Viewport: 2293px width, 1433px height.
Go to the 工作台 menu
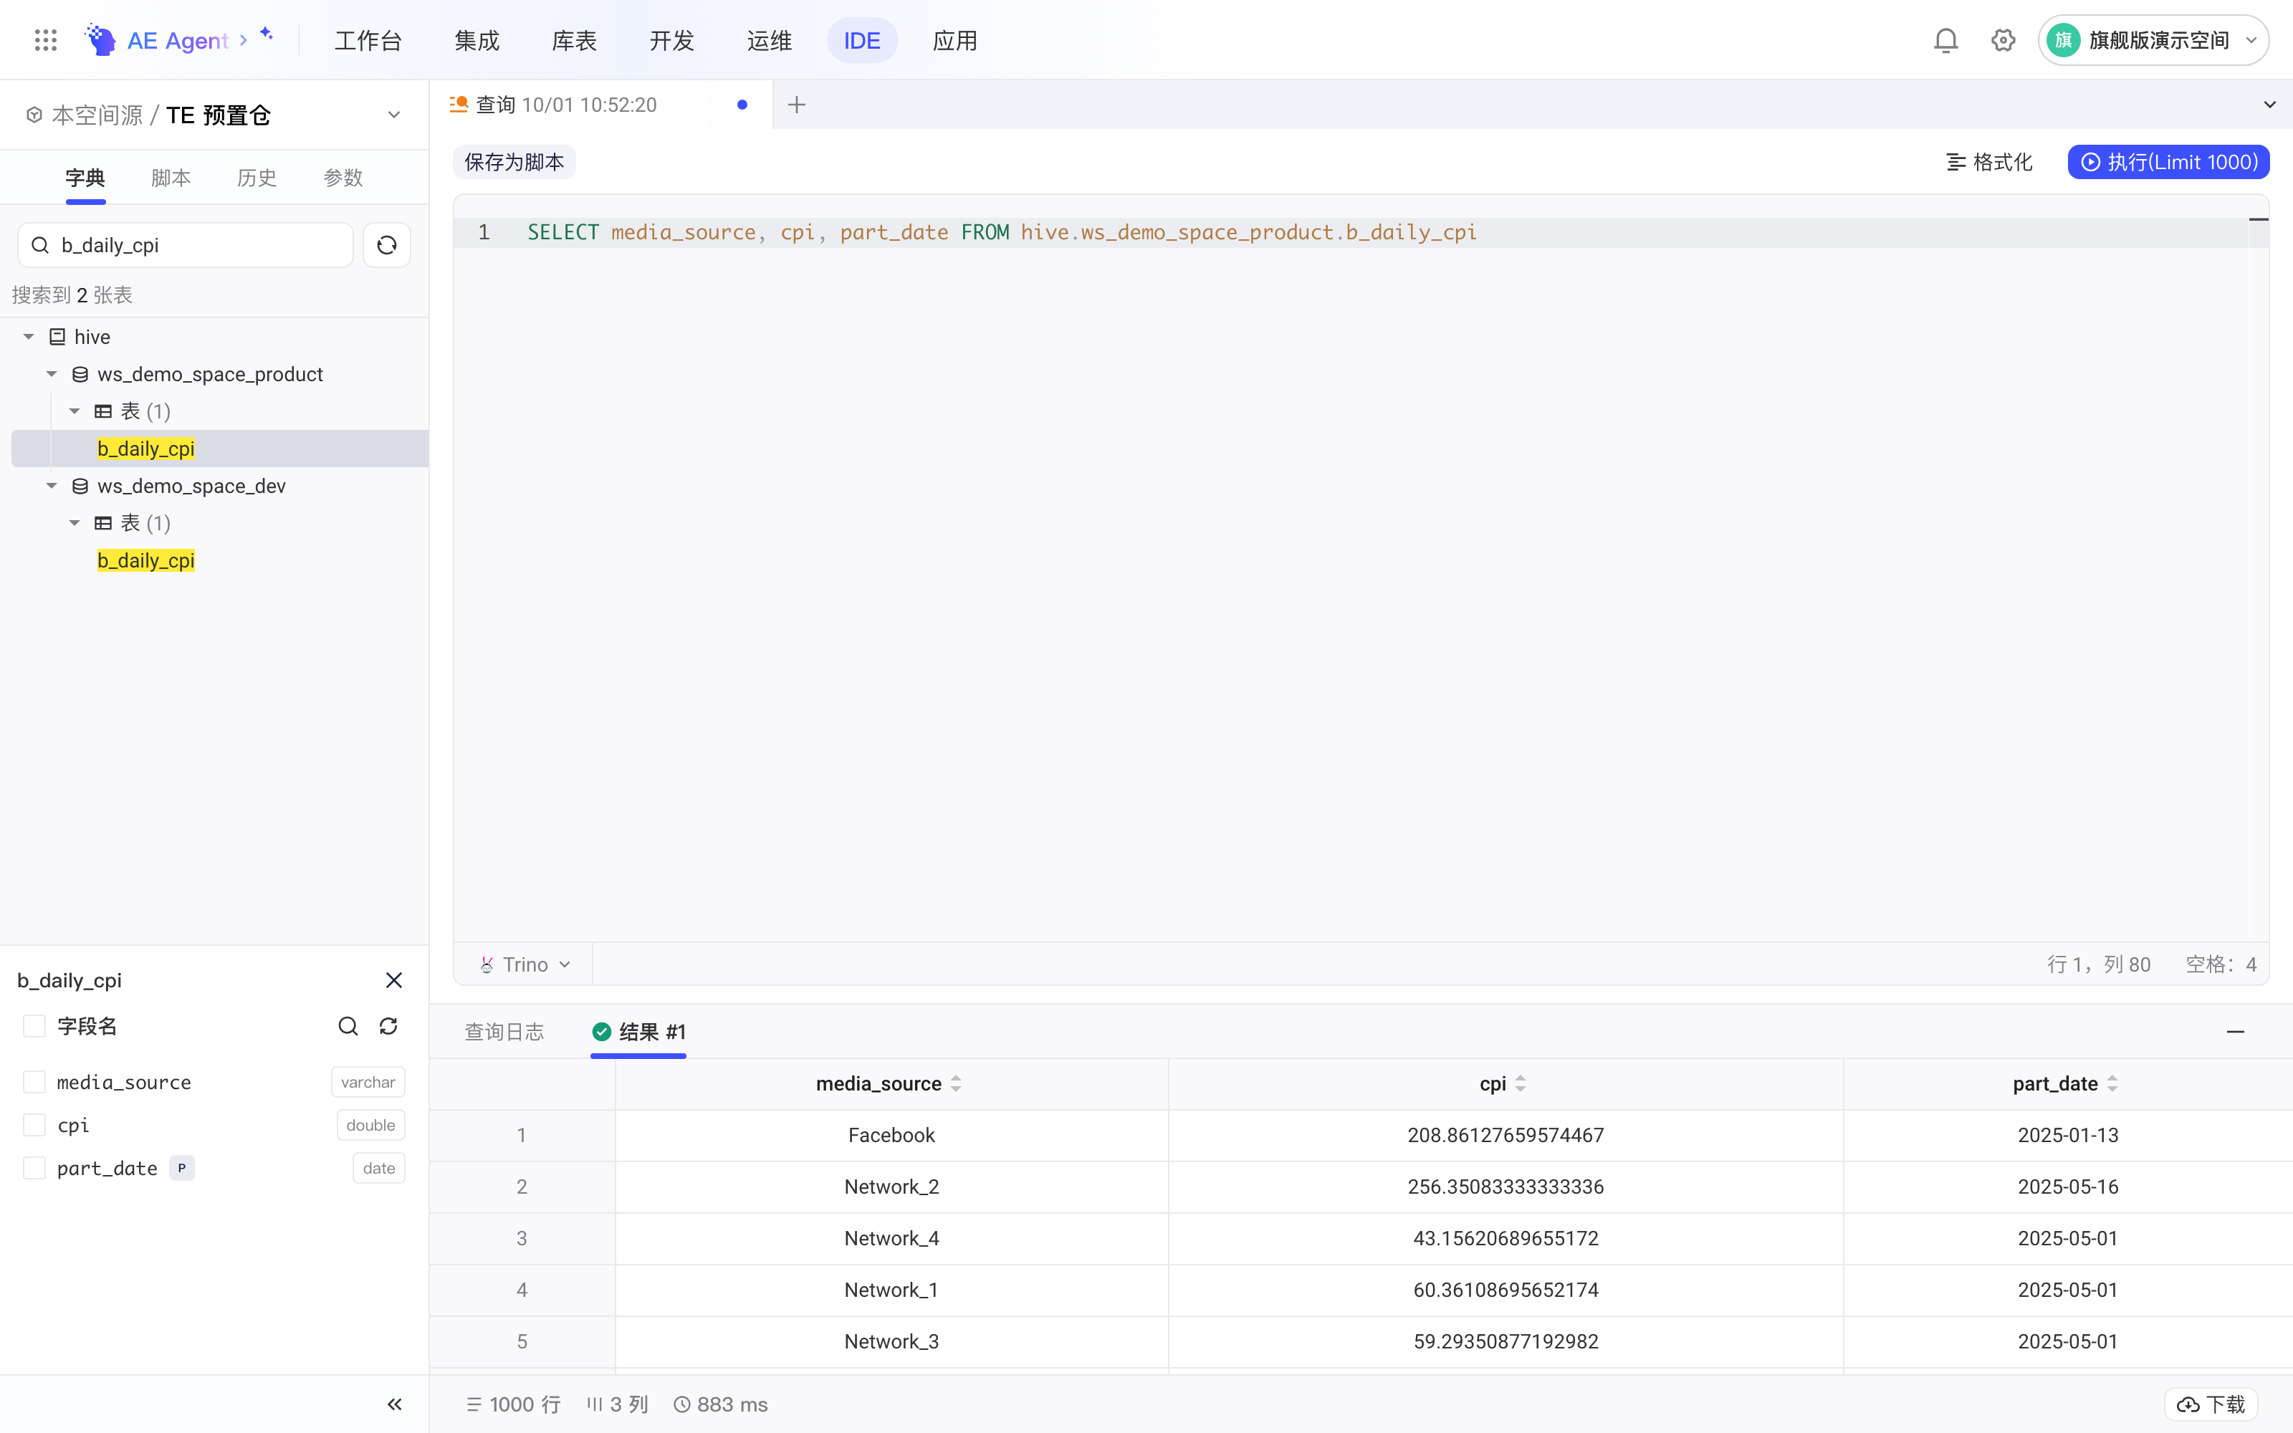[x=368, y=41]
